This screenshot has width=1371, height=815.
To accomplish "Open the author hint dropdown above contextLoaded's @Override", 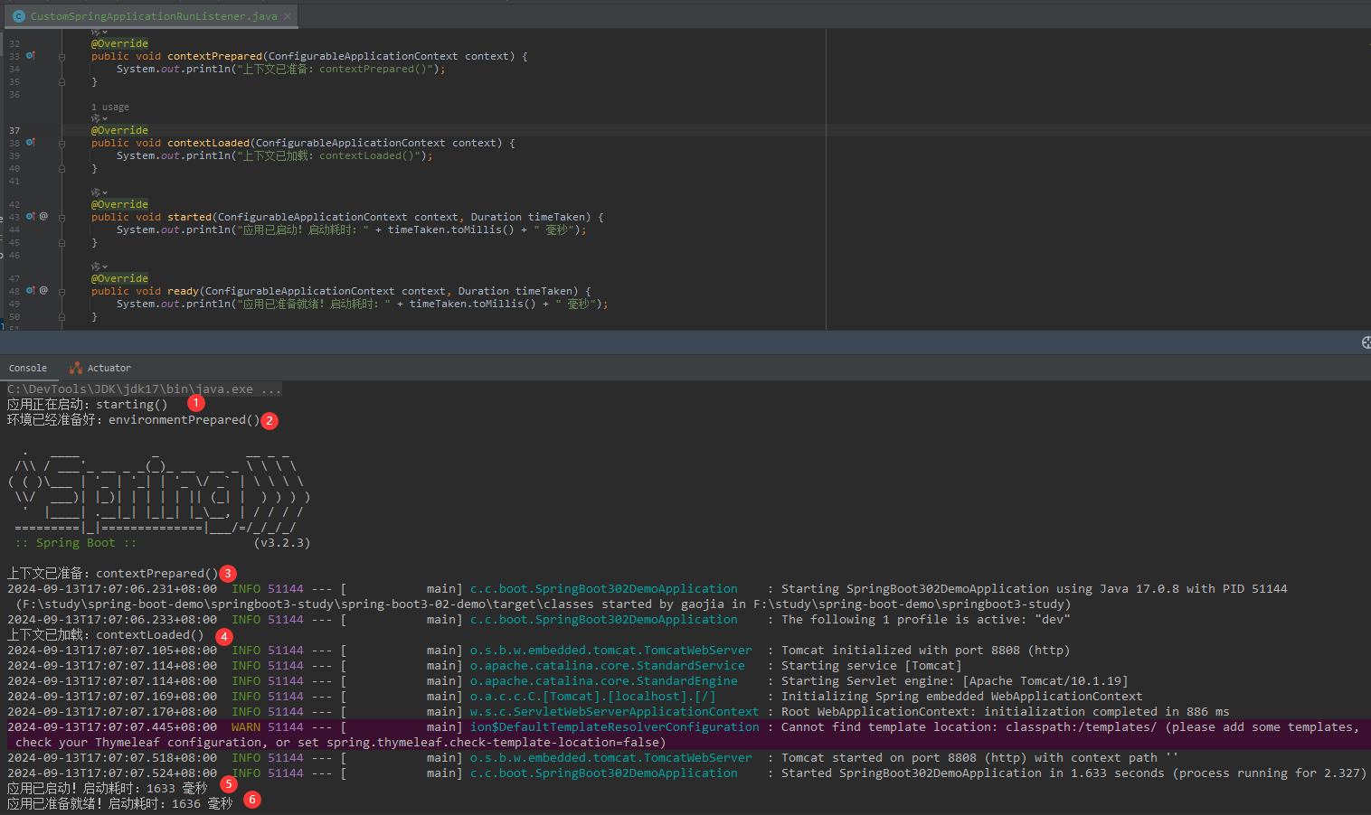I will [99, 118].
